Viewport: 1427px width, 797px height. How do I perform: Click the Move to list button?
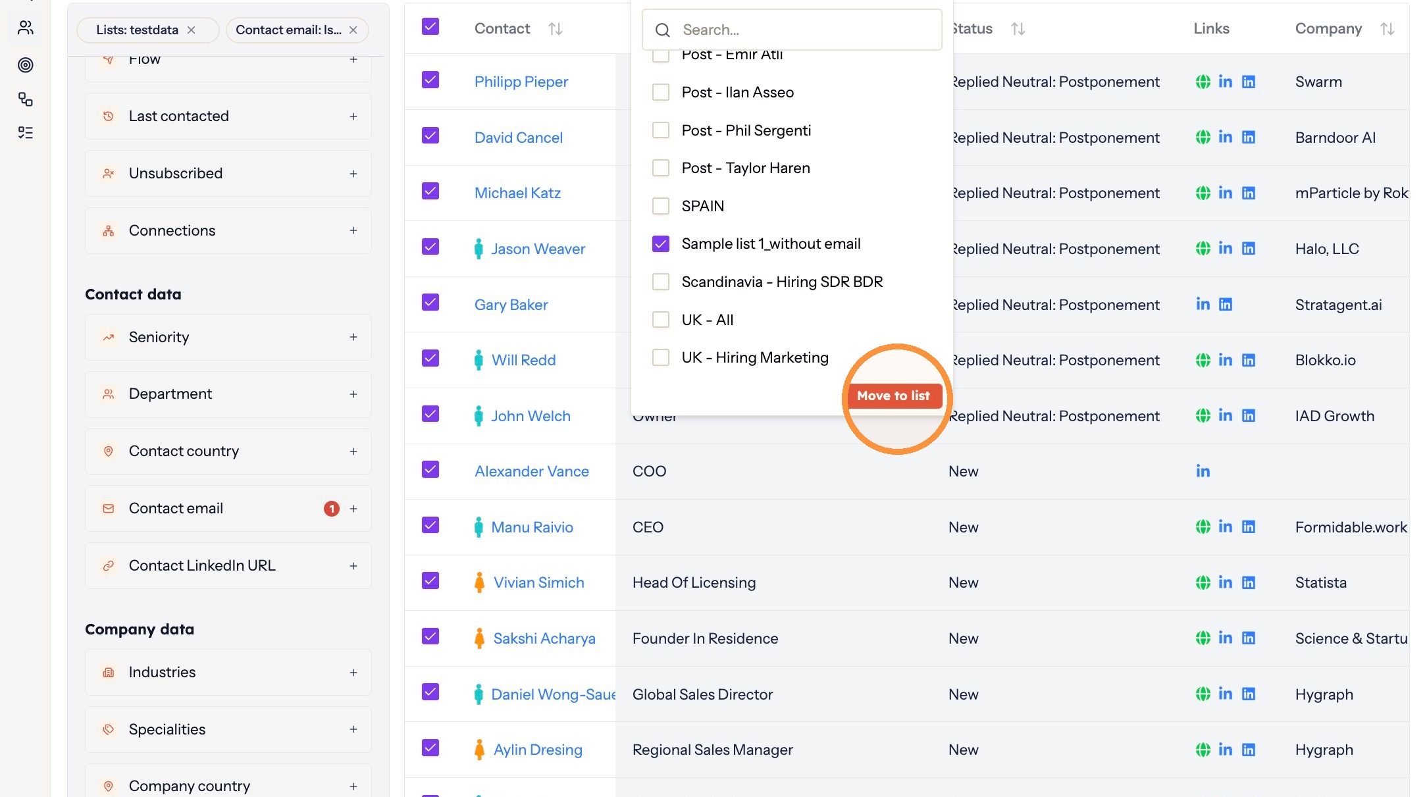894,396
